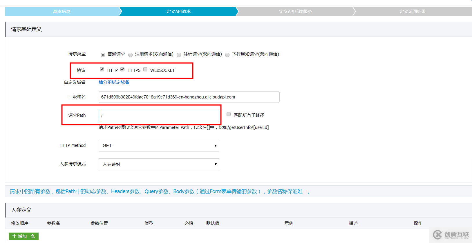Open the 入参请求模式 入参映射 dropdown

159,164
